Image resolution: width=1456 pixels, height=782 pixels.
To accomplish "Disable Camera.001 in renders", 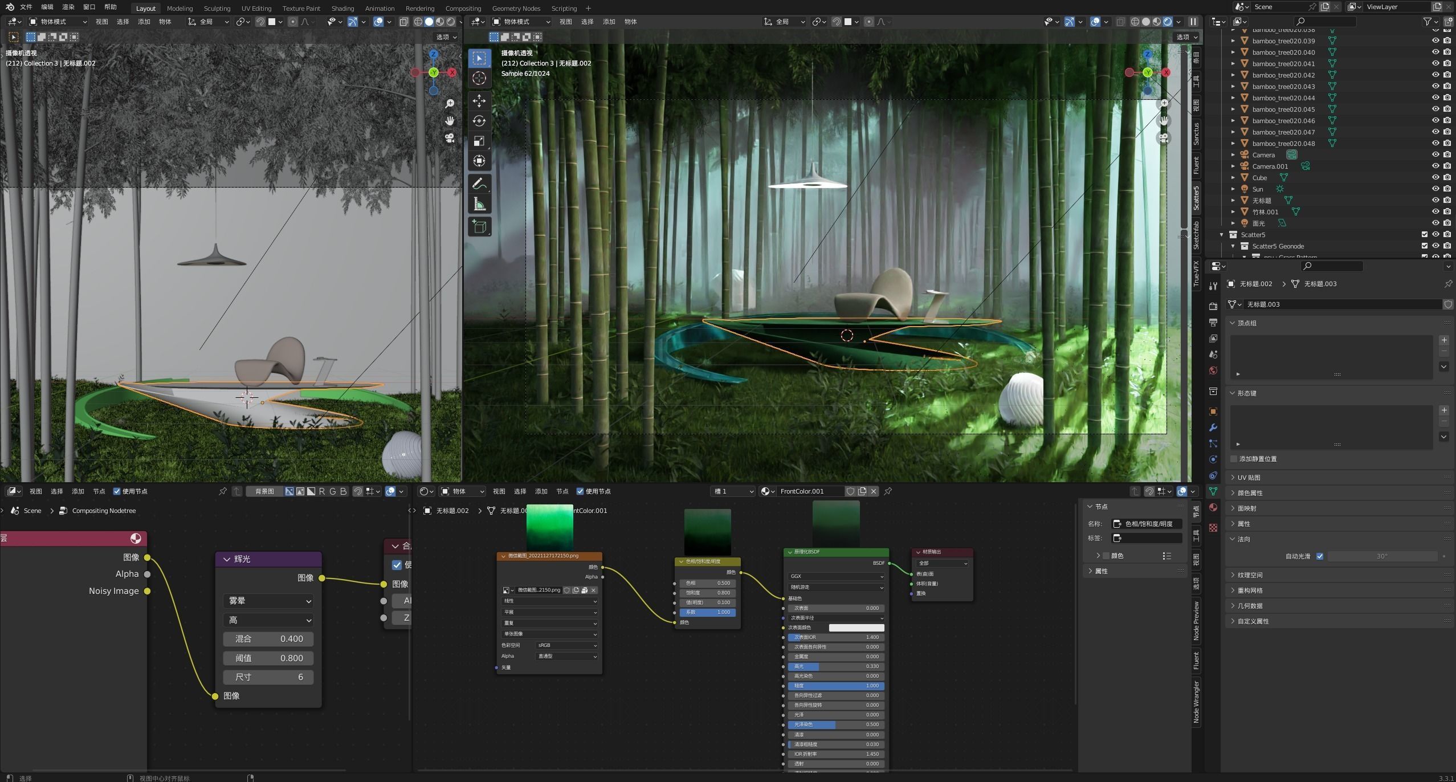I will (1447, 166).
